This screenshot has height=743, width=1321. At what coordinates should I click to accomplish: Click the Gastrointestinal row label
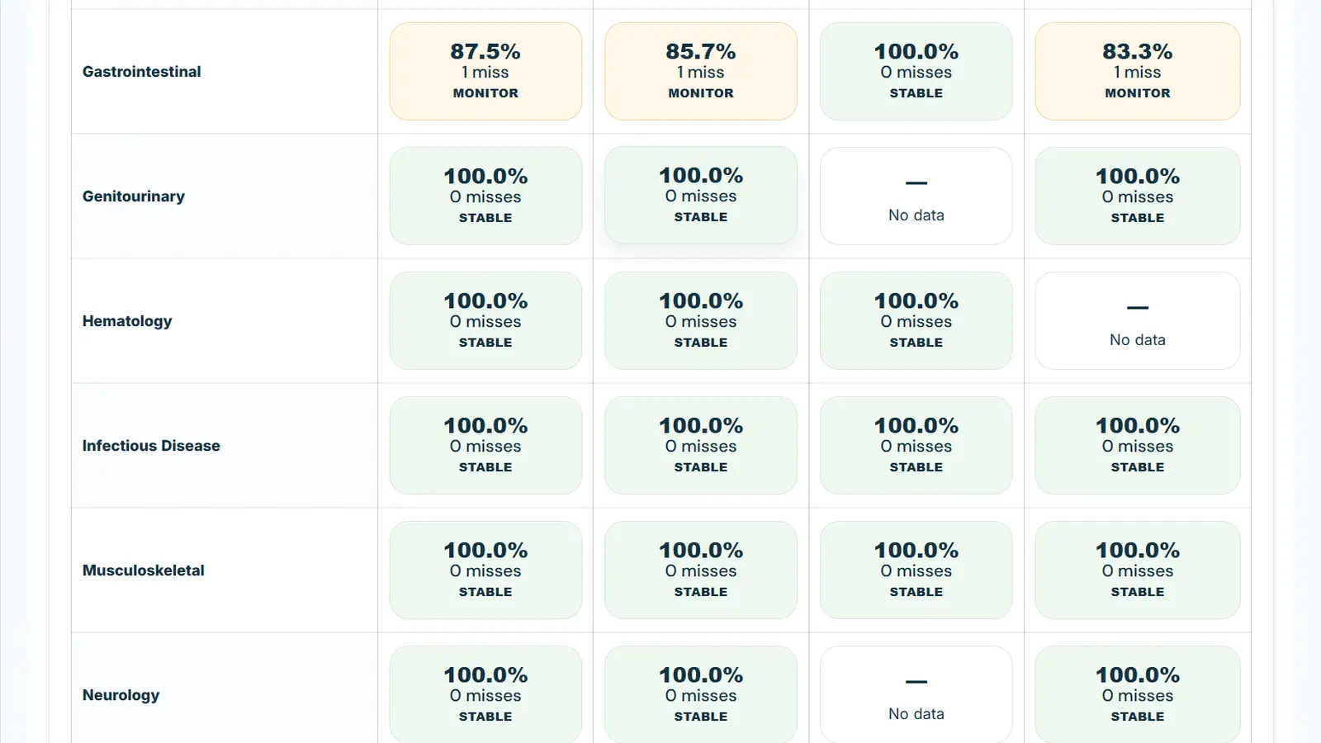(142, 72)
